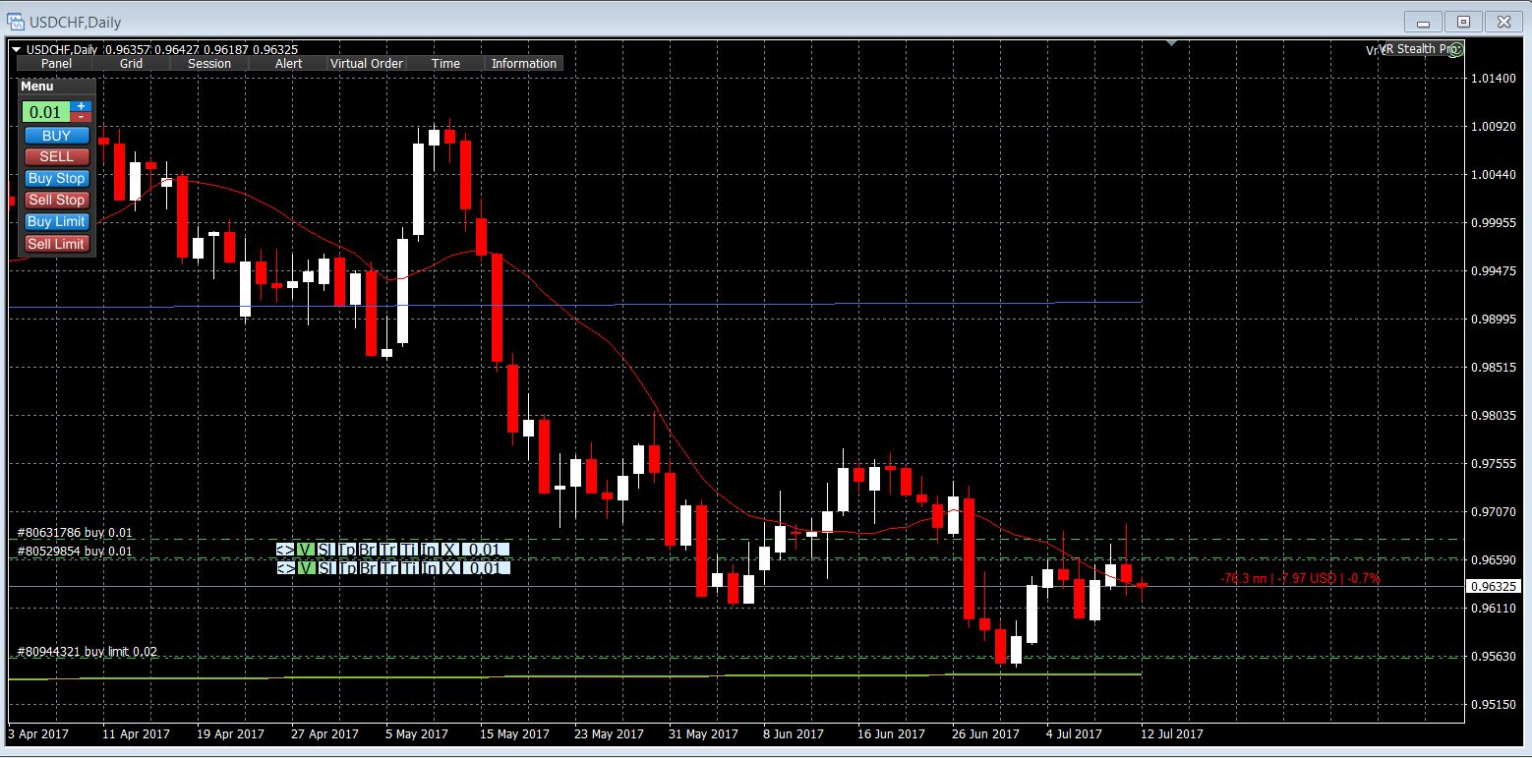
Task: Toggle the green V button in the bottom order row
Action: point(305,568)
